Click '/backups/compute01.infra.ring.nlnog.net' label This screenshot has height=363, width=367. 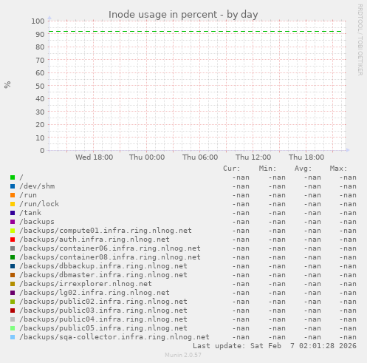(x=106, y=231)
